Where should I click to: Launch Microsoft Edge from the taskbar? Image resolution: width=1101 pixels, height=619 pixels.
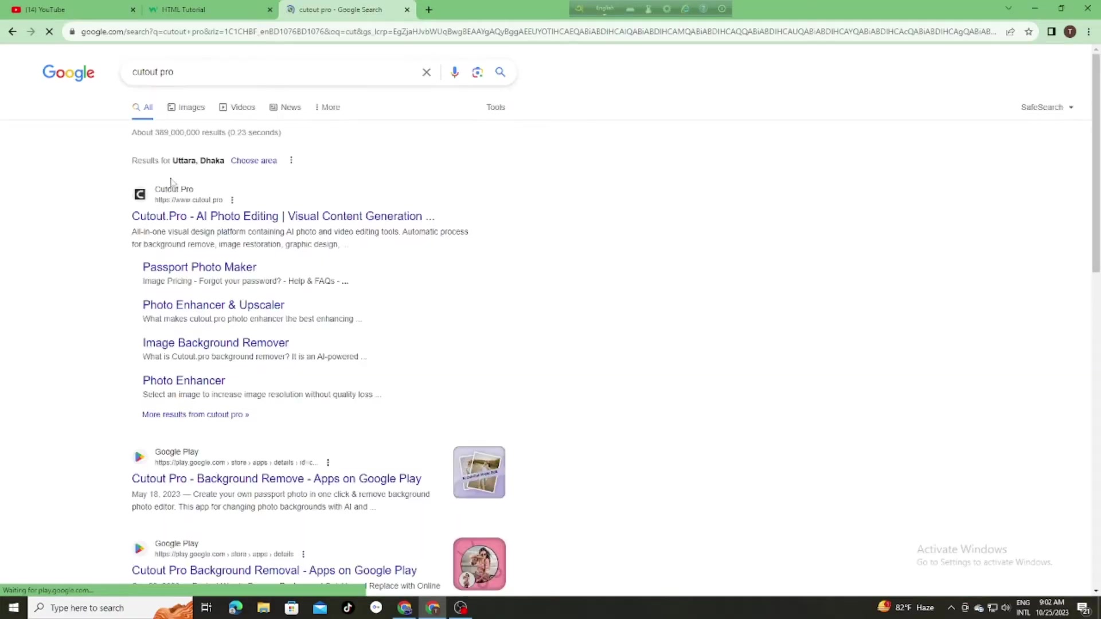pos(235,608)
